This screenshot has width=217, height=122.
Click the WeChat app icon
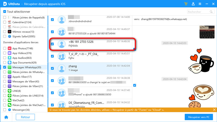tap(10, 100)
